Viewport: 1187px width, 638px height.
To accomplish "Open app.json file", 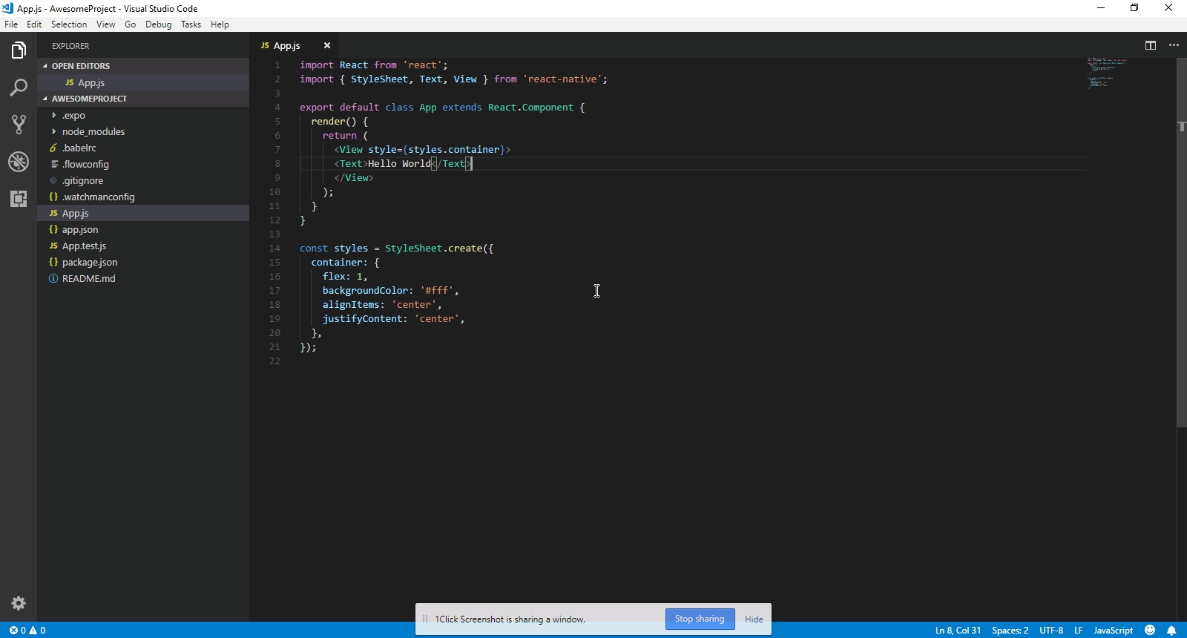I will [x=143, y=229].
